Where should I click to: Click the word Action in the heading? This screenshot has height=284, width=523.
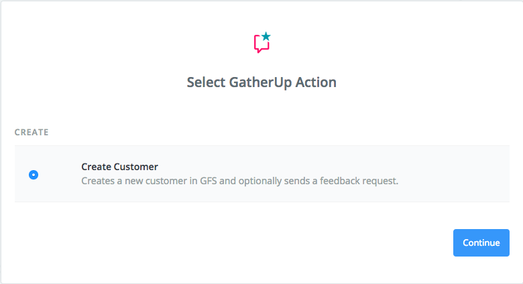point(316,82)
